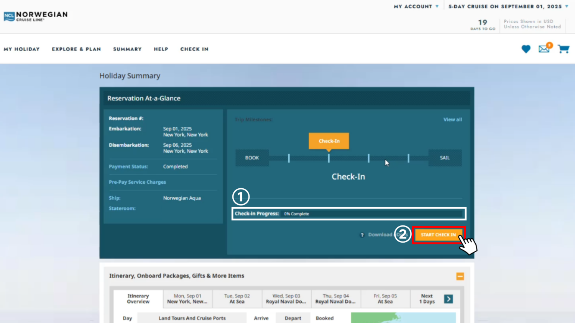Click the Day column header

click(127, 318)
